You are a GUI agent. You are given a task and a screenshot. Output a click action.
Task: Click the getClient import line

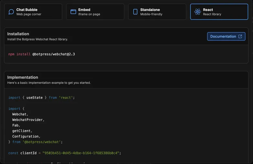click(x=22, y=131)
